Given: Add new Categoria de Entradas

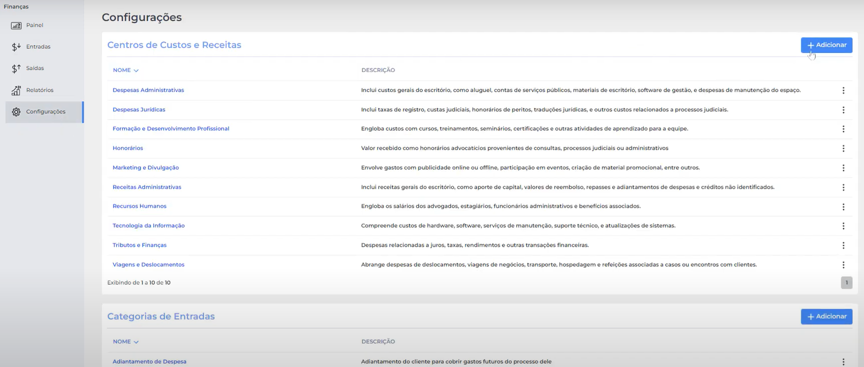Looking at the screenshot, I should pos(826,317).
